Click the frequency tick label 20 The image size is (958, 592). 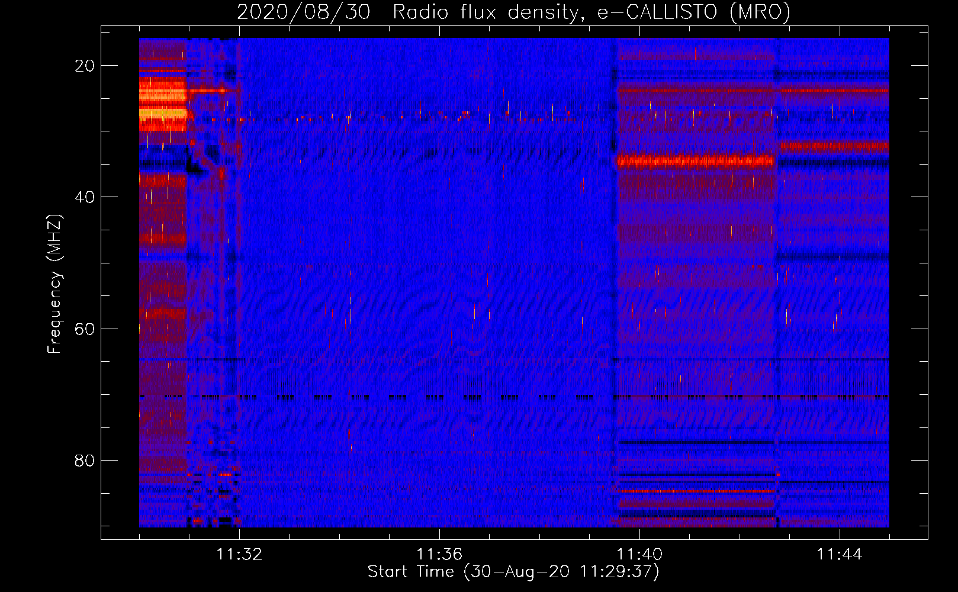[x=85, y=66]
